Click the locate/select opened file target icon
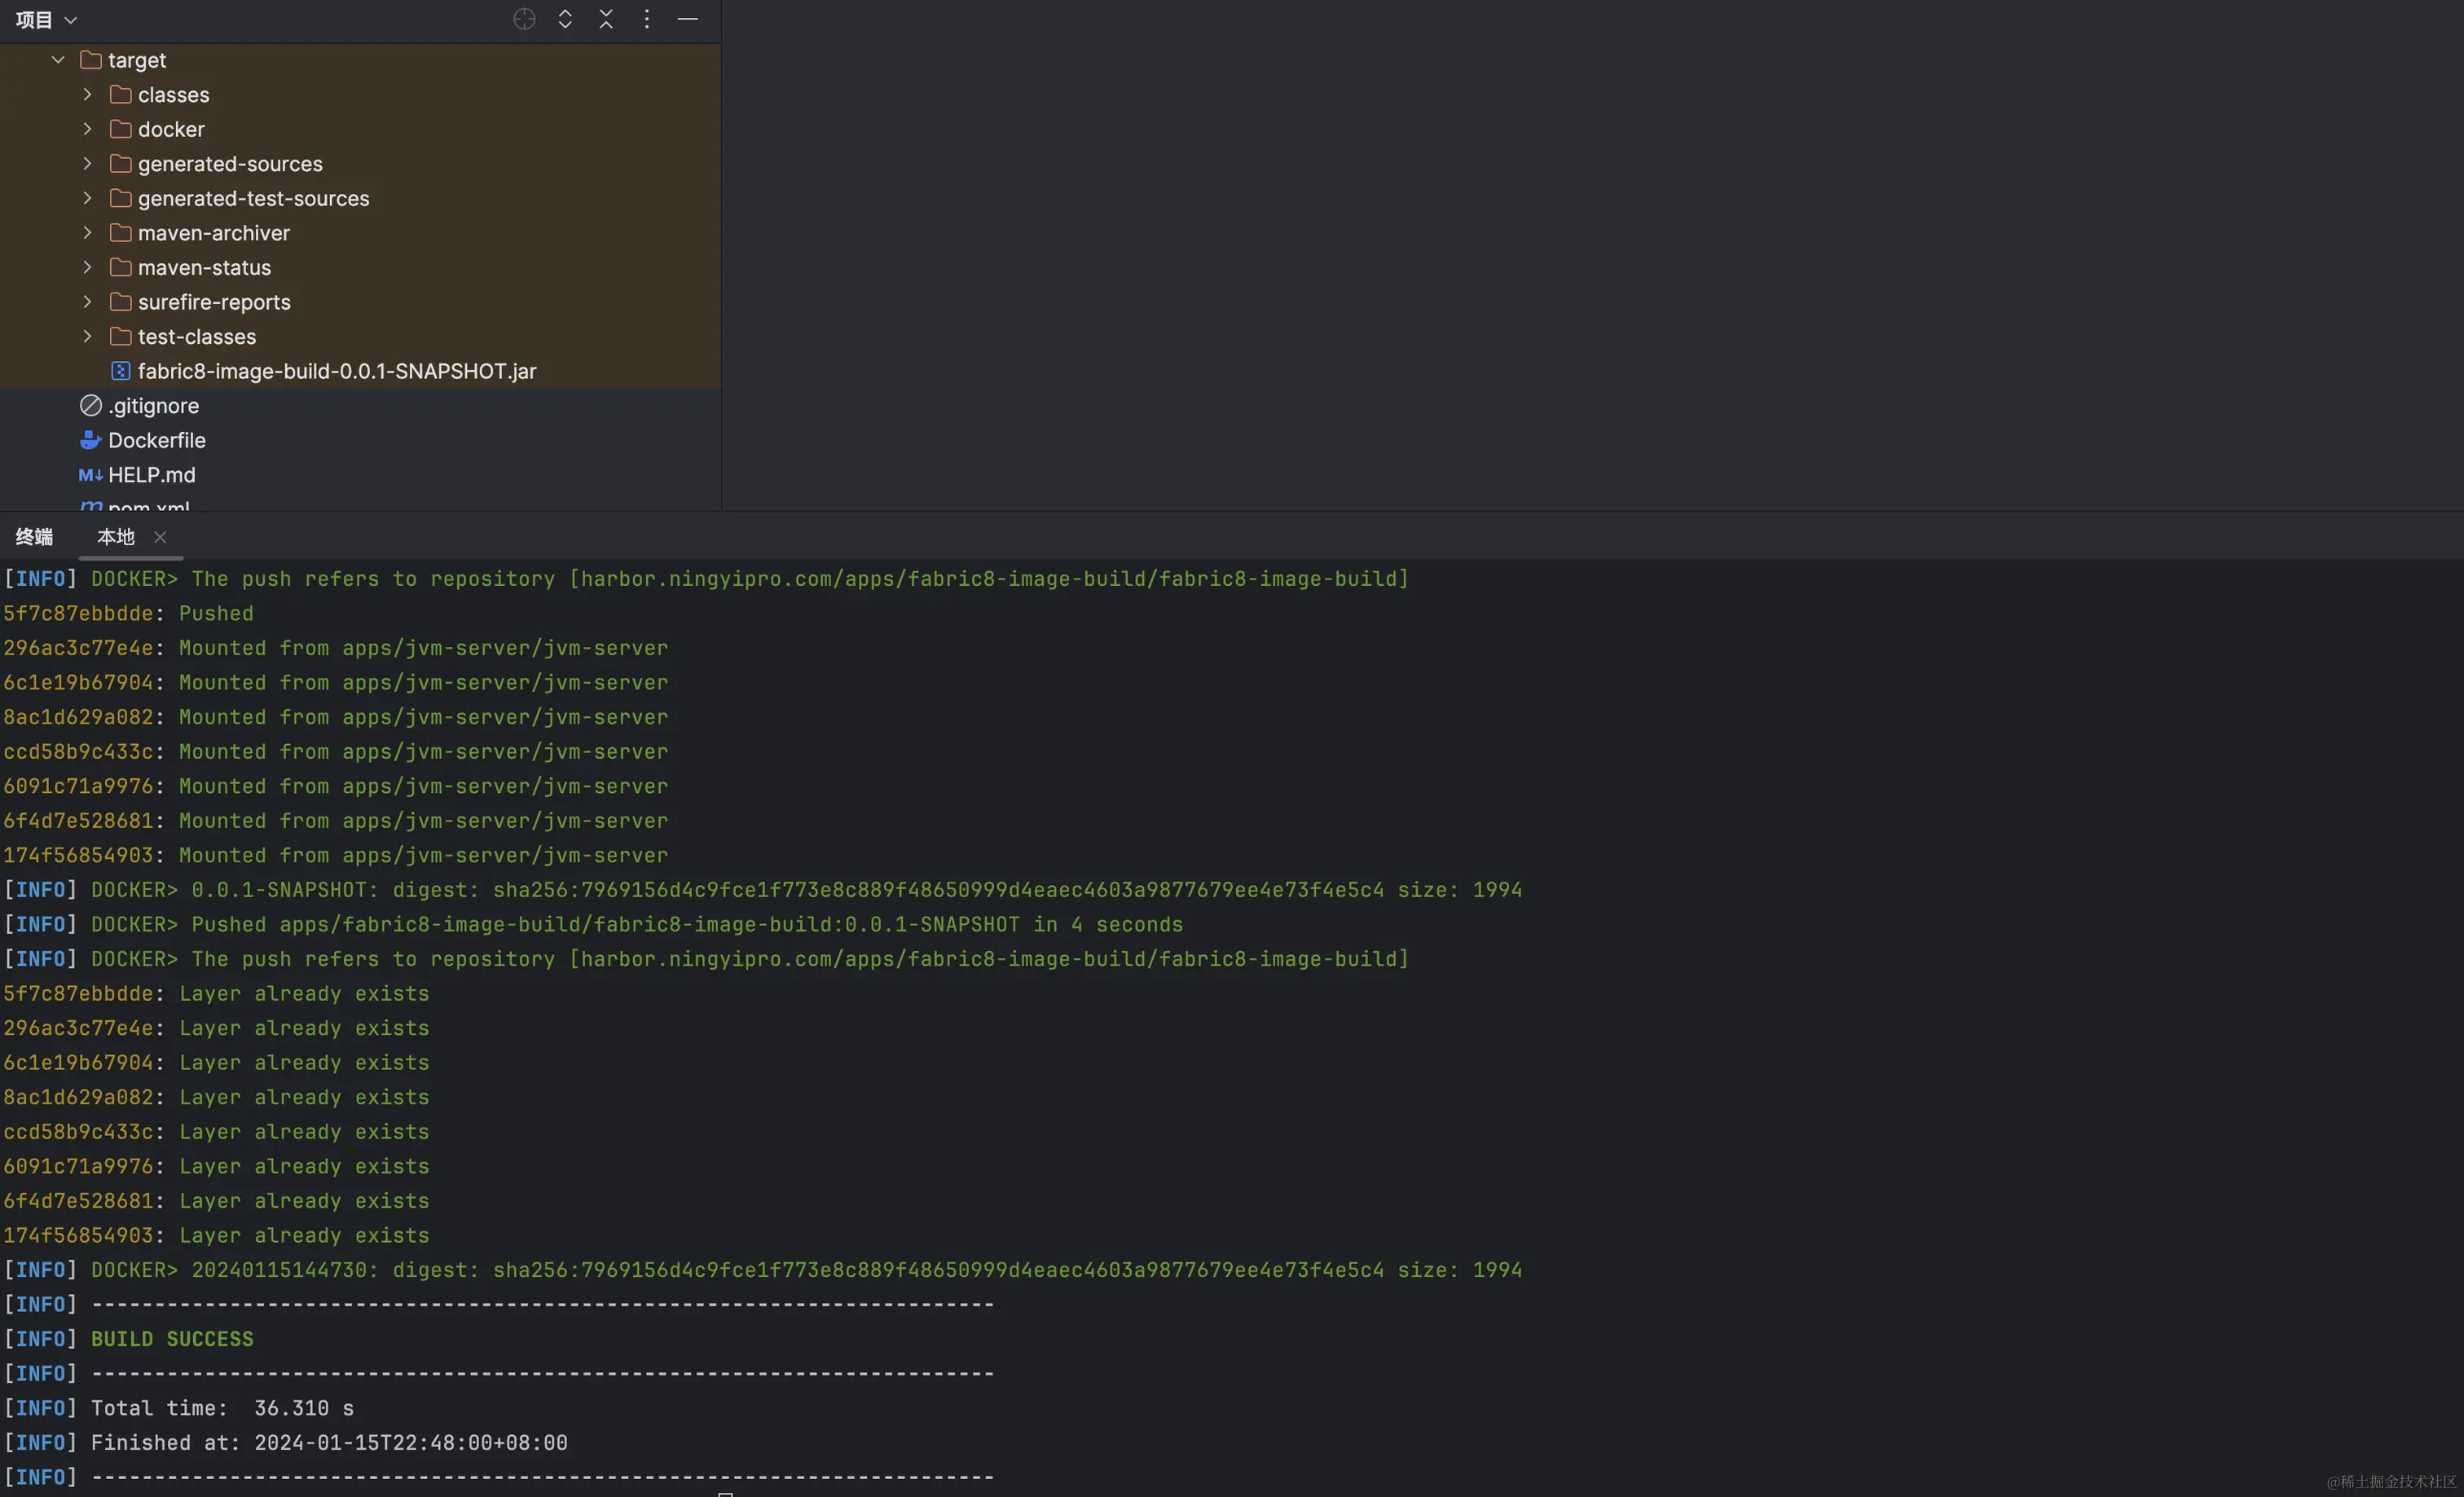2464x1497 pixels. tap(524, 19)
